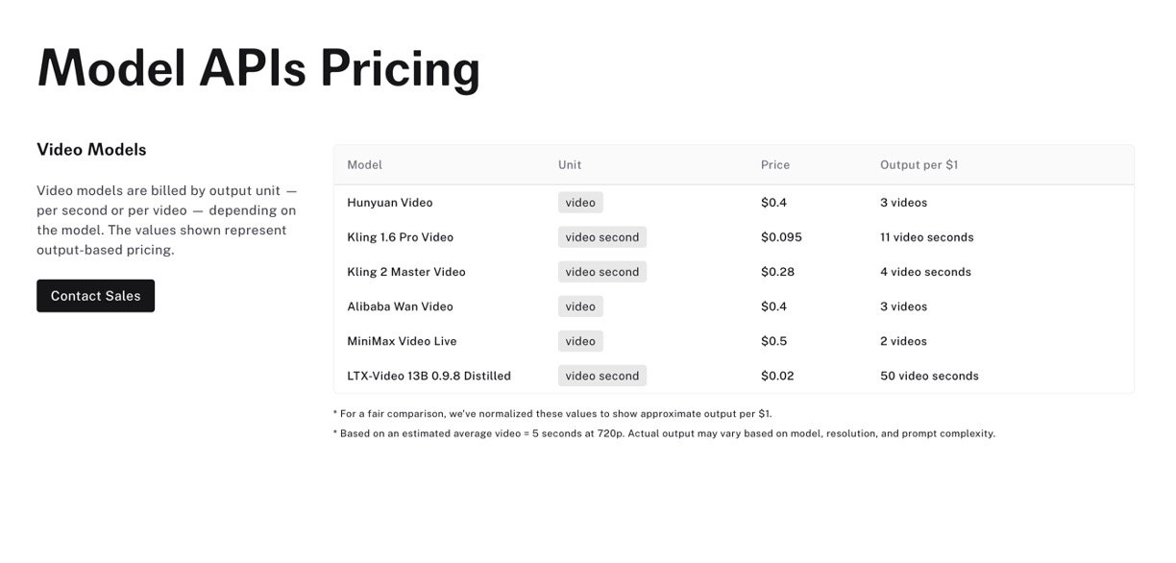Select the MiniMax Video Live model name
Screen dimensions: 1176x563
pos(402,341)
